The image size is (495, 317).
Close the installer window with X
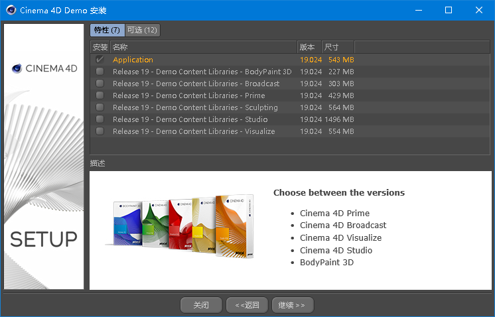(478, 10)
